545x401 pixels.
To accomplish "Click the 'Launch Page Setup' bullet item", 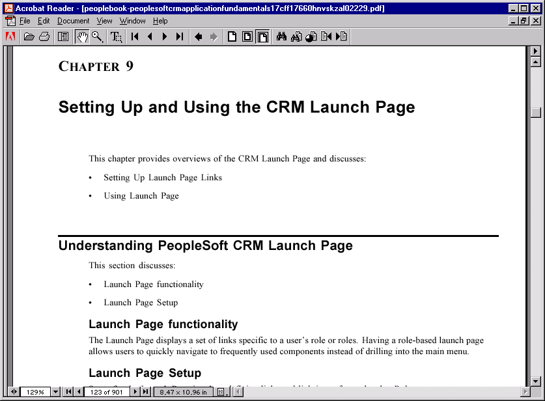I will point(141,303).
